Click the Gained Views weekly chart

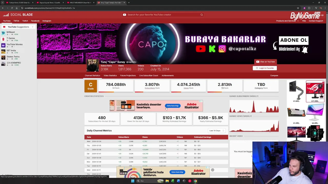coord(254,126)
